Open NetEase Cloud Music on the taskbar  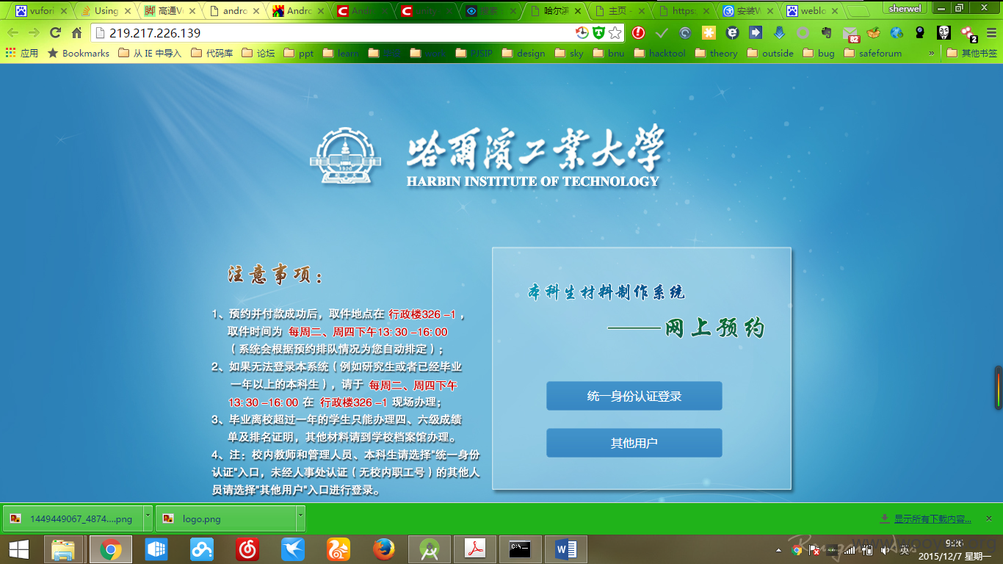pyautogui.click(x=247, y=549)
